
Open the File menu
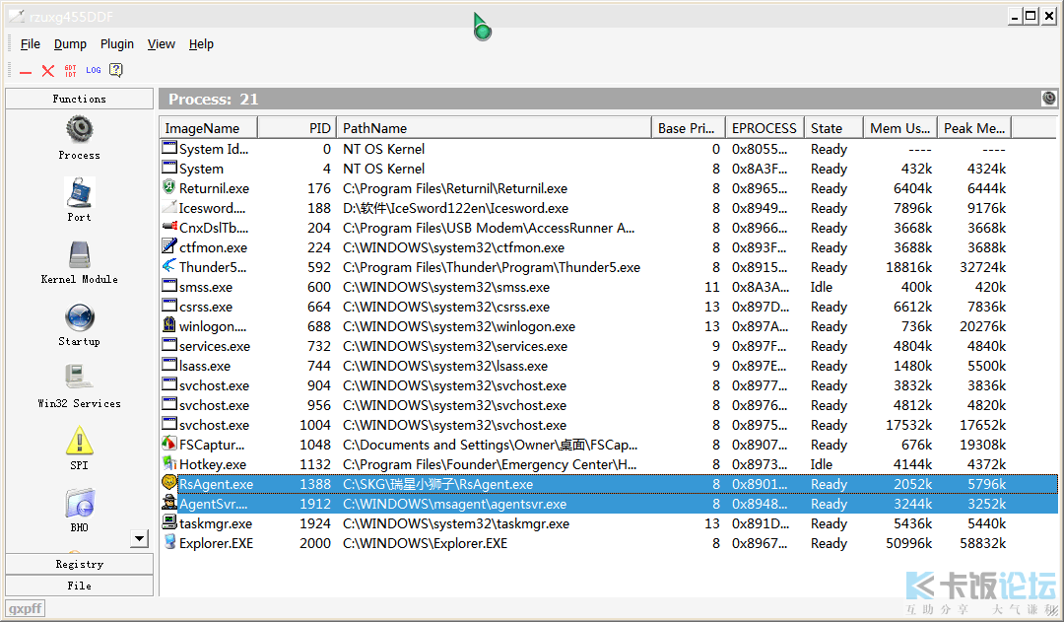coord(30,44)
